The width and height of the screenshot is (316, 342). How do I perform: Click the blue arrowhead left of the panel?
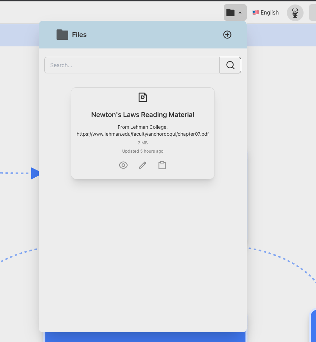point(35,173)
